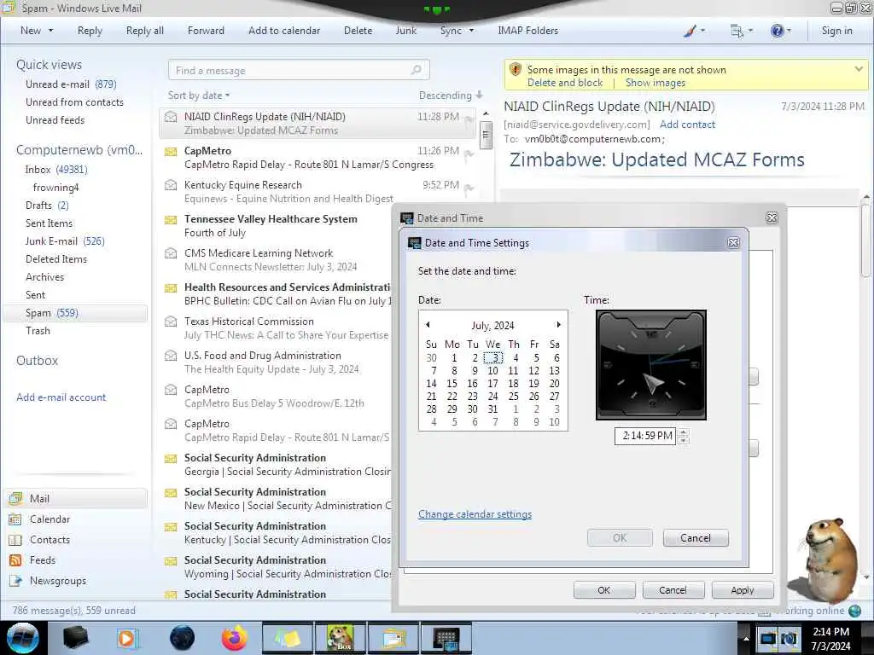Click the Find a message search box
Viewport: 874px width, 655px height.
[299, 70]
